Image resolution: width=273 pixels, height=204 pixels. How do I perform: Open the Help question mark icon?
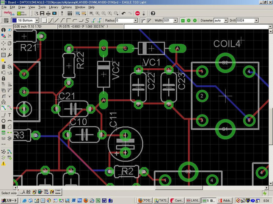coord(153,13)
